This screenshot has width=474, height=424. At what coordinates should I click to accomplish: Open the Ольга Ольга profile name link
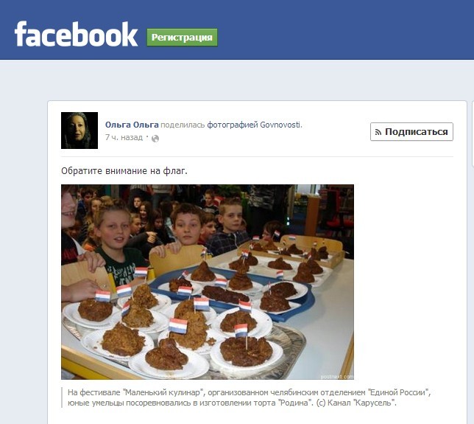point(132,125)
